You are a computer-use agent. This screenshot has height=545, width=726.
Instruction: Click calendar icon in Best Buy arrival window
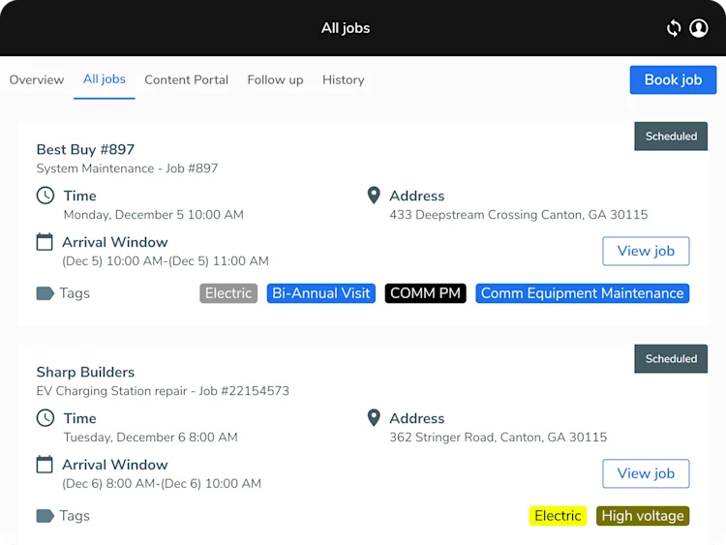coord(45,242)
